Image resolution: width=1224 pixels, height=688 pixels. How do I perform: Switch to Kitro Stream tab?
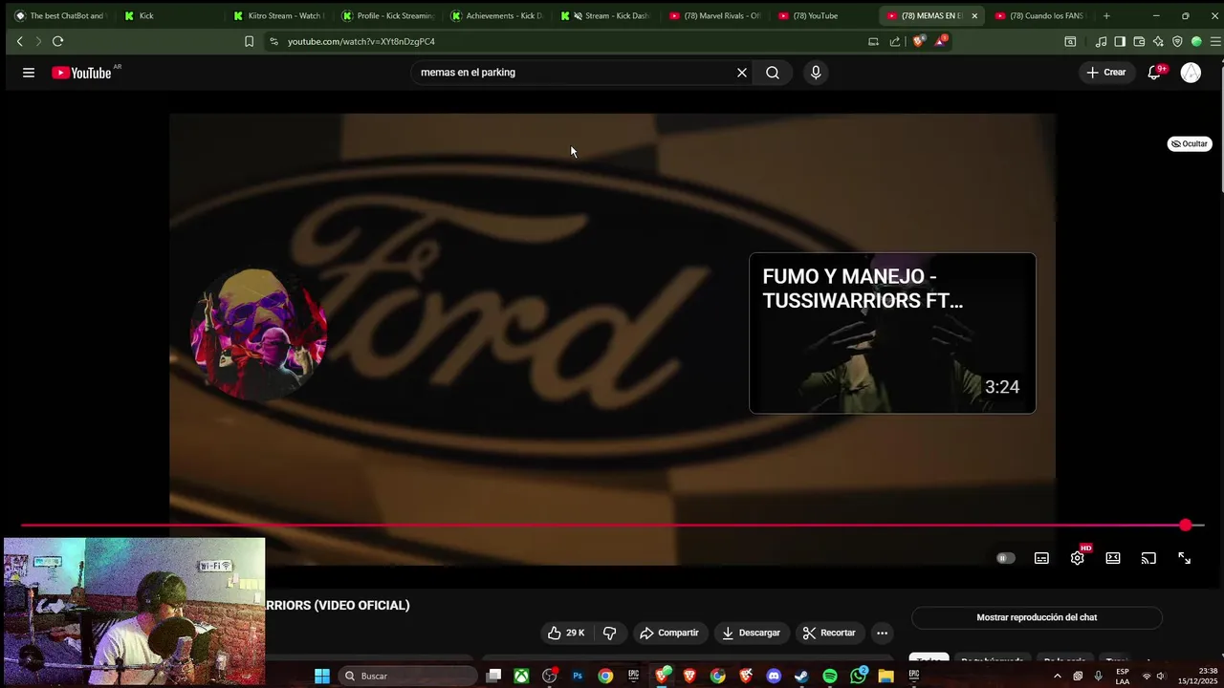(280, 15)
